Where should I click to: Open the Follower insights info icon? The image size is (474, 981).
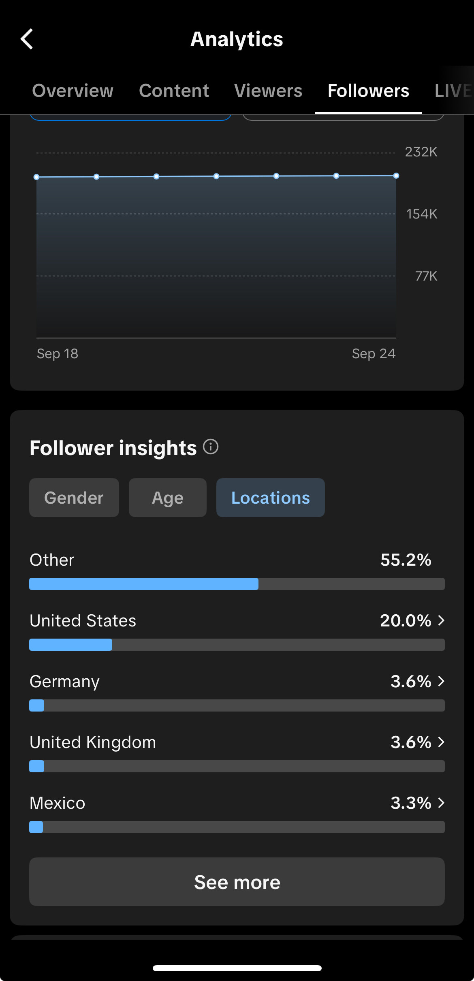pos(211,447)
